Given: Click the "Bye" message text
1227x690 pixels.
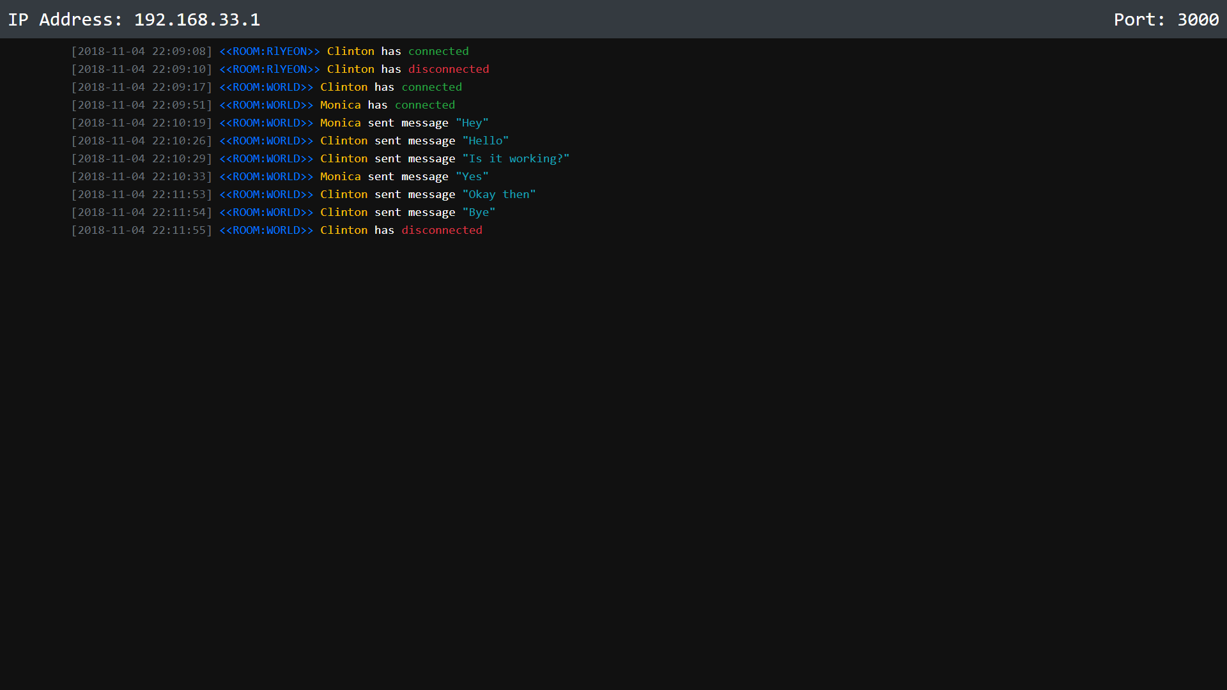Looking at the screenshot, I should (478, 212).
